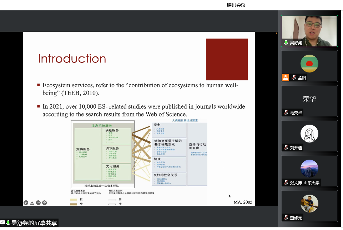Select 张文涛's mountain landscape avatar

[x=309, y=169]
